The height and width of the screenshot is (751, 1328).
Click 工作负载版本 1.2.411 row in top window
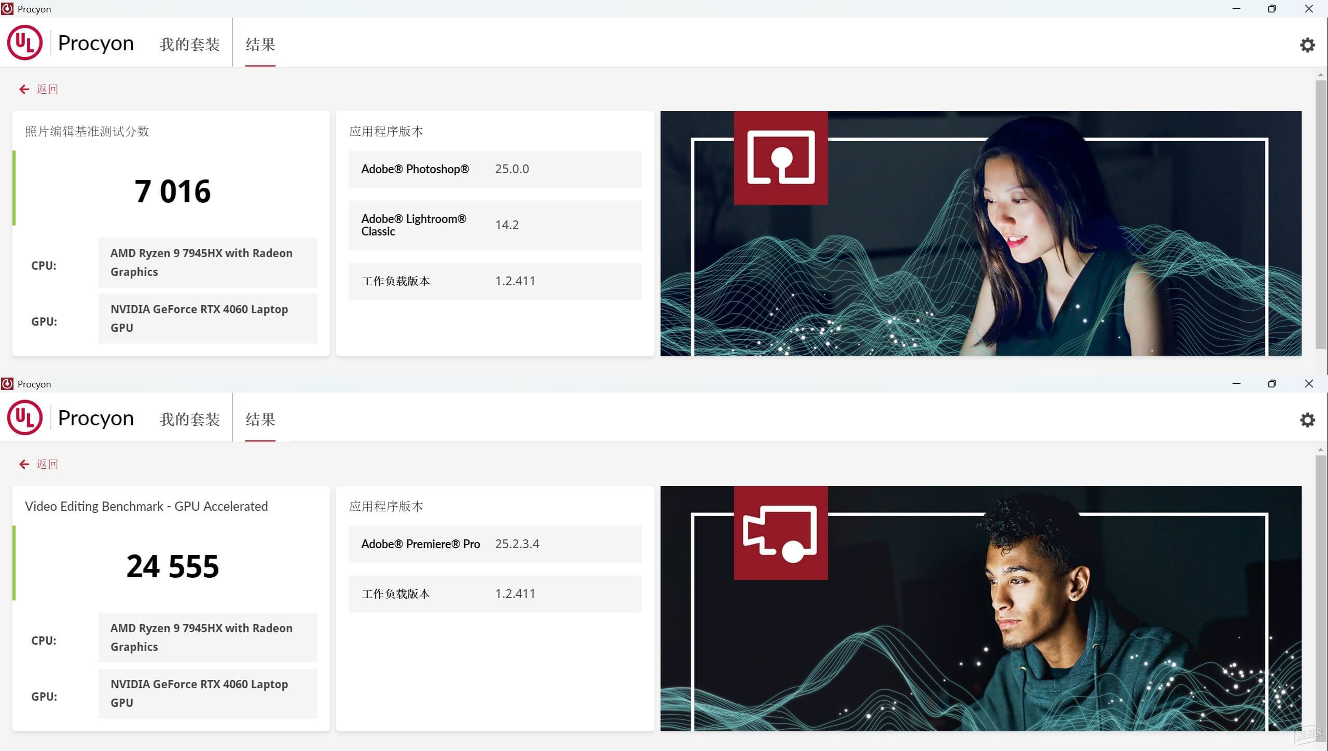pos(495,281)
